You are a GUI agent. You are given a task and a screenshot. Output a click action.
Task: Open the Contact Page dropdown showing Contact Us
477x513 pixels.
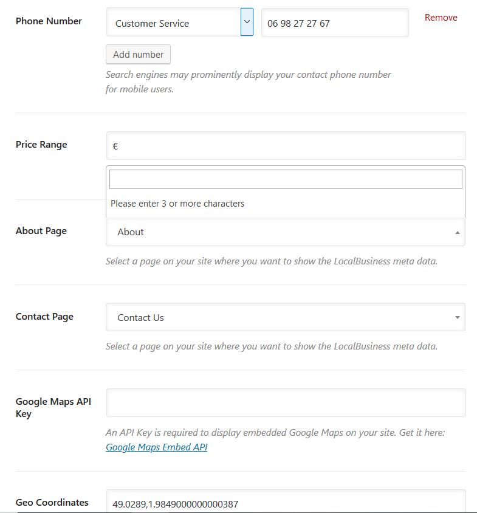tap(285, 317)
